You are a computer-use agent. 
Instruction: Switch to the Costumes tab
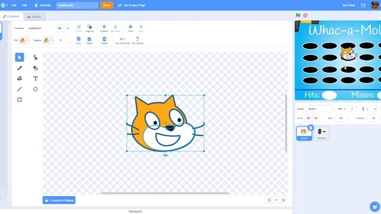coord(11,17)
